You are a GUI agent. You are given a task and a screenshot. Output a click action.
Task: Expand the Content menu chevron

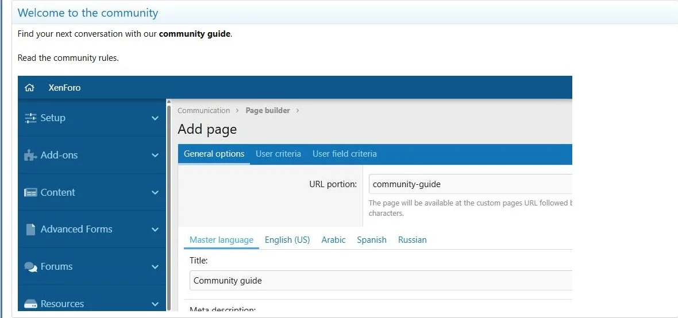tap(155, 193)
